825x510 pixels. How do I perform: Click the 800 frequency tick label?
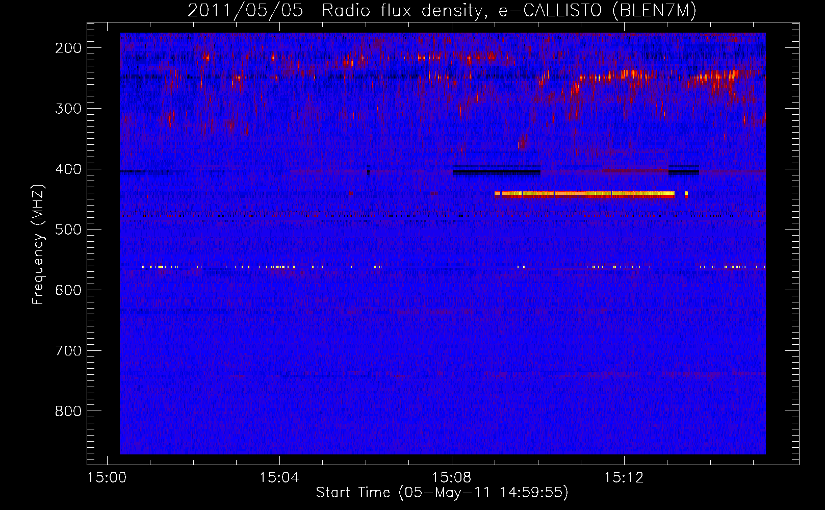pyautogui.click(x=68, y=411)
